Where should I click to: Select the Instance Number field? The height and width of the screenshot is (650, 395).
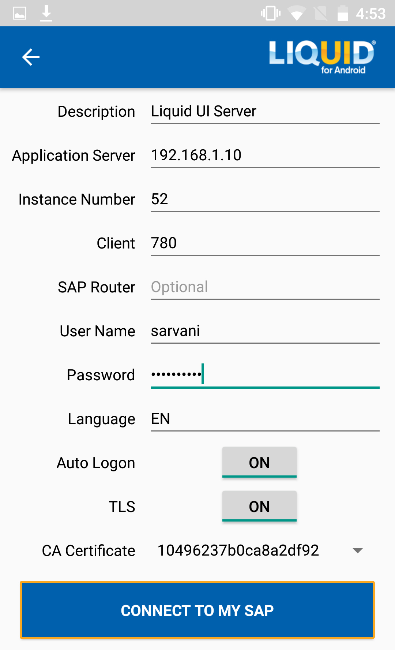[x=265, y=199]
